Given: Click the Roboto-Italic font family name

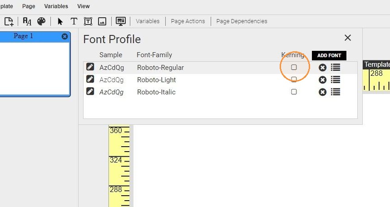Looking at the screenshot, I should tap(156, 92).
